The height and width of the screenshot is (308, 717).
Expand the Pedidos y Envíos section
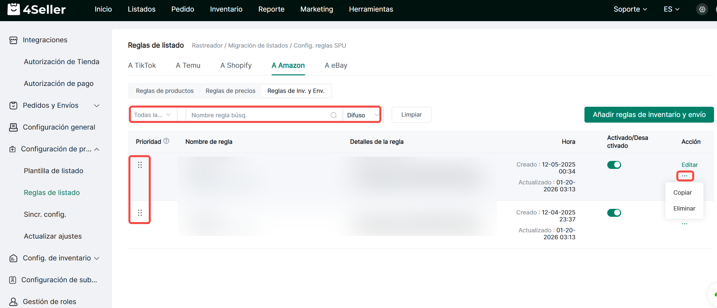pyautogui.click(x=97, y=106)
